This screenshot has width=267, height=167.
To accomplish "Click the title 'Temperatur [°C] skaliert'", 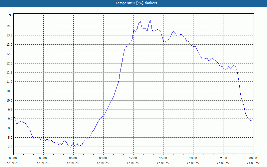I will (136, 3).
